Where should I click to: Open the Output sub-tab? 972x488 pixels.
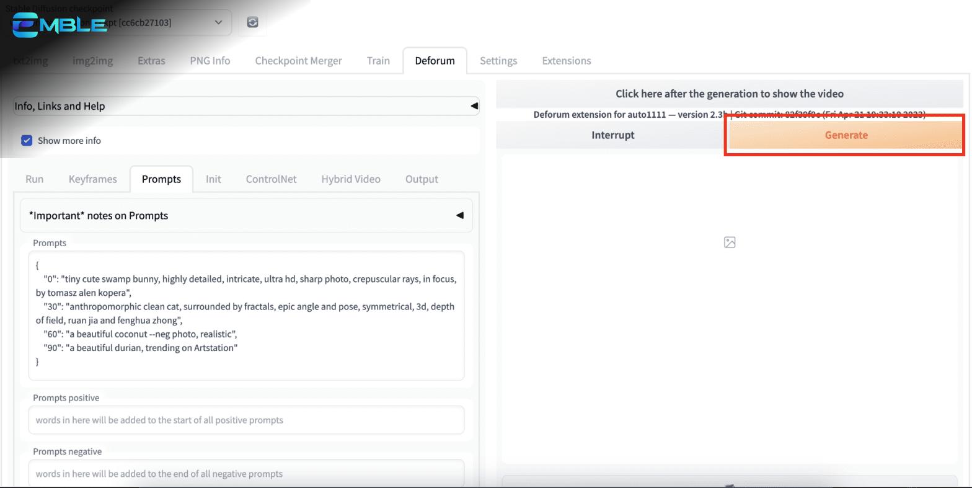click(422, 179)
